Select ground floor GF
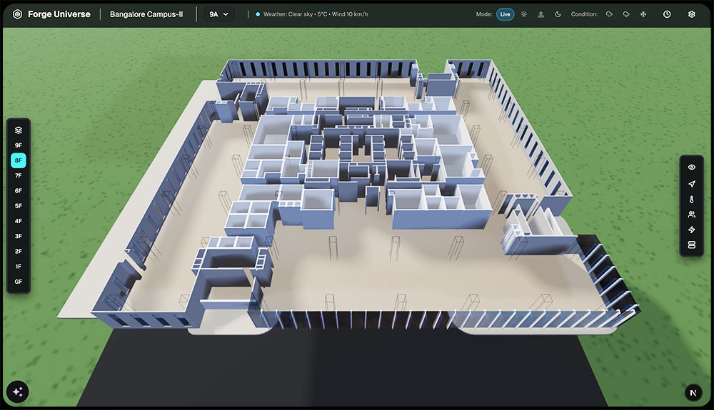Screen dimensions: 714x410 pos(19,282)
